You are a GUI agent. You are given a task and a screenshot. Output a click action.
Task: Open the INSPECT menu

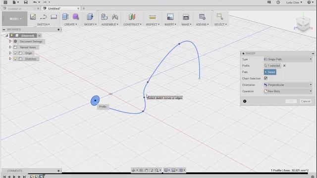click(x=153, y=24)
